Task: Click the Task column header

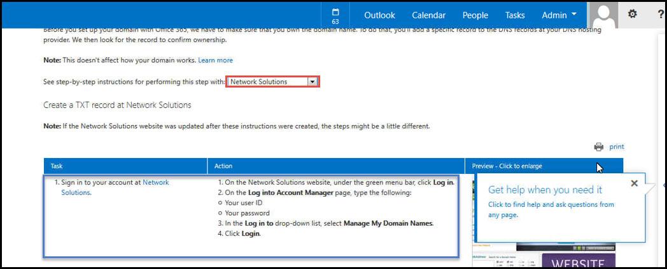Action: [125, 166]
